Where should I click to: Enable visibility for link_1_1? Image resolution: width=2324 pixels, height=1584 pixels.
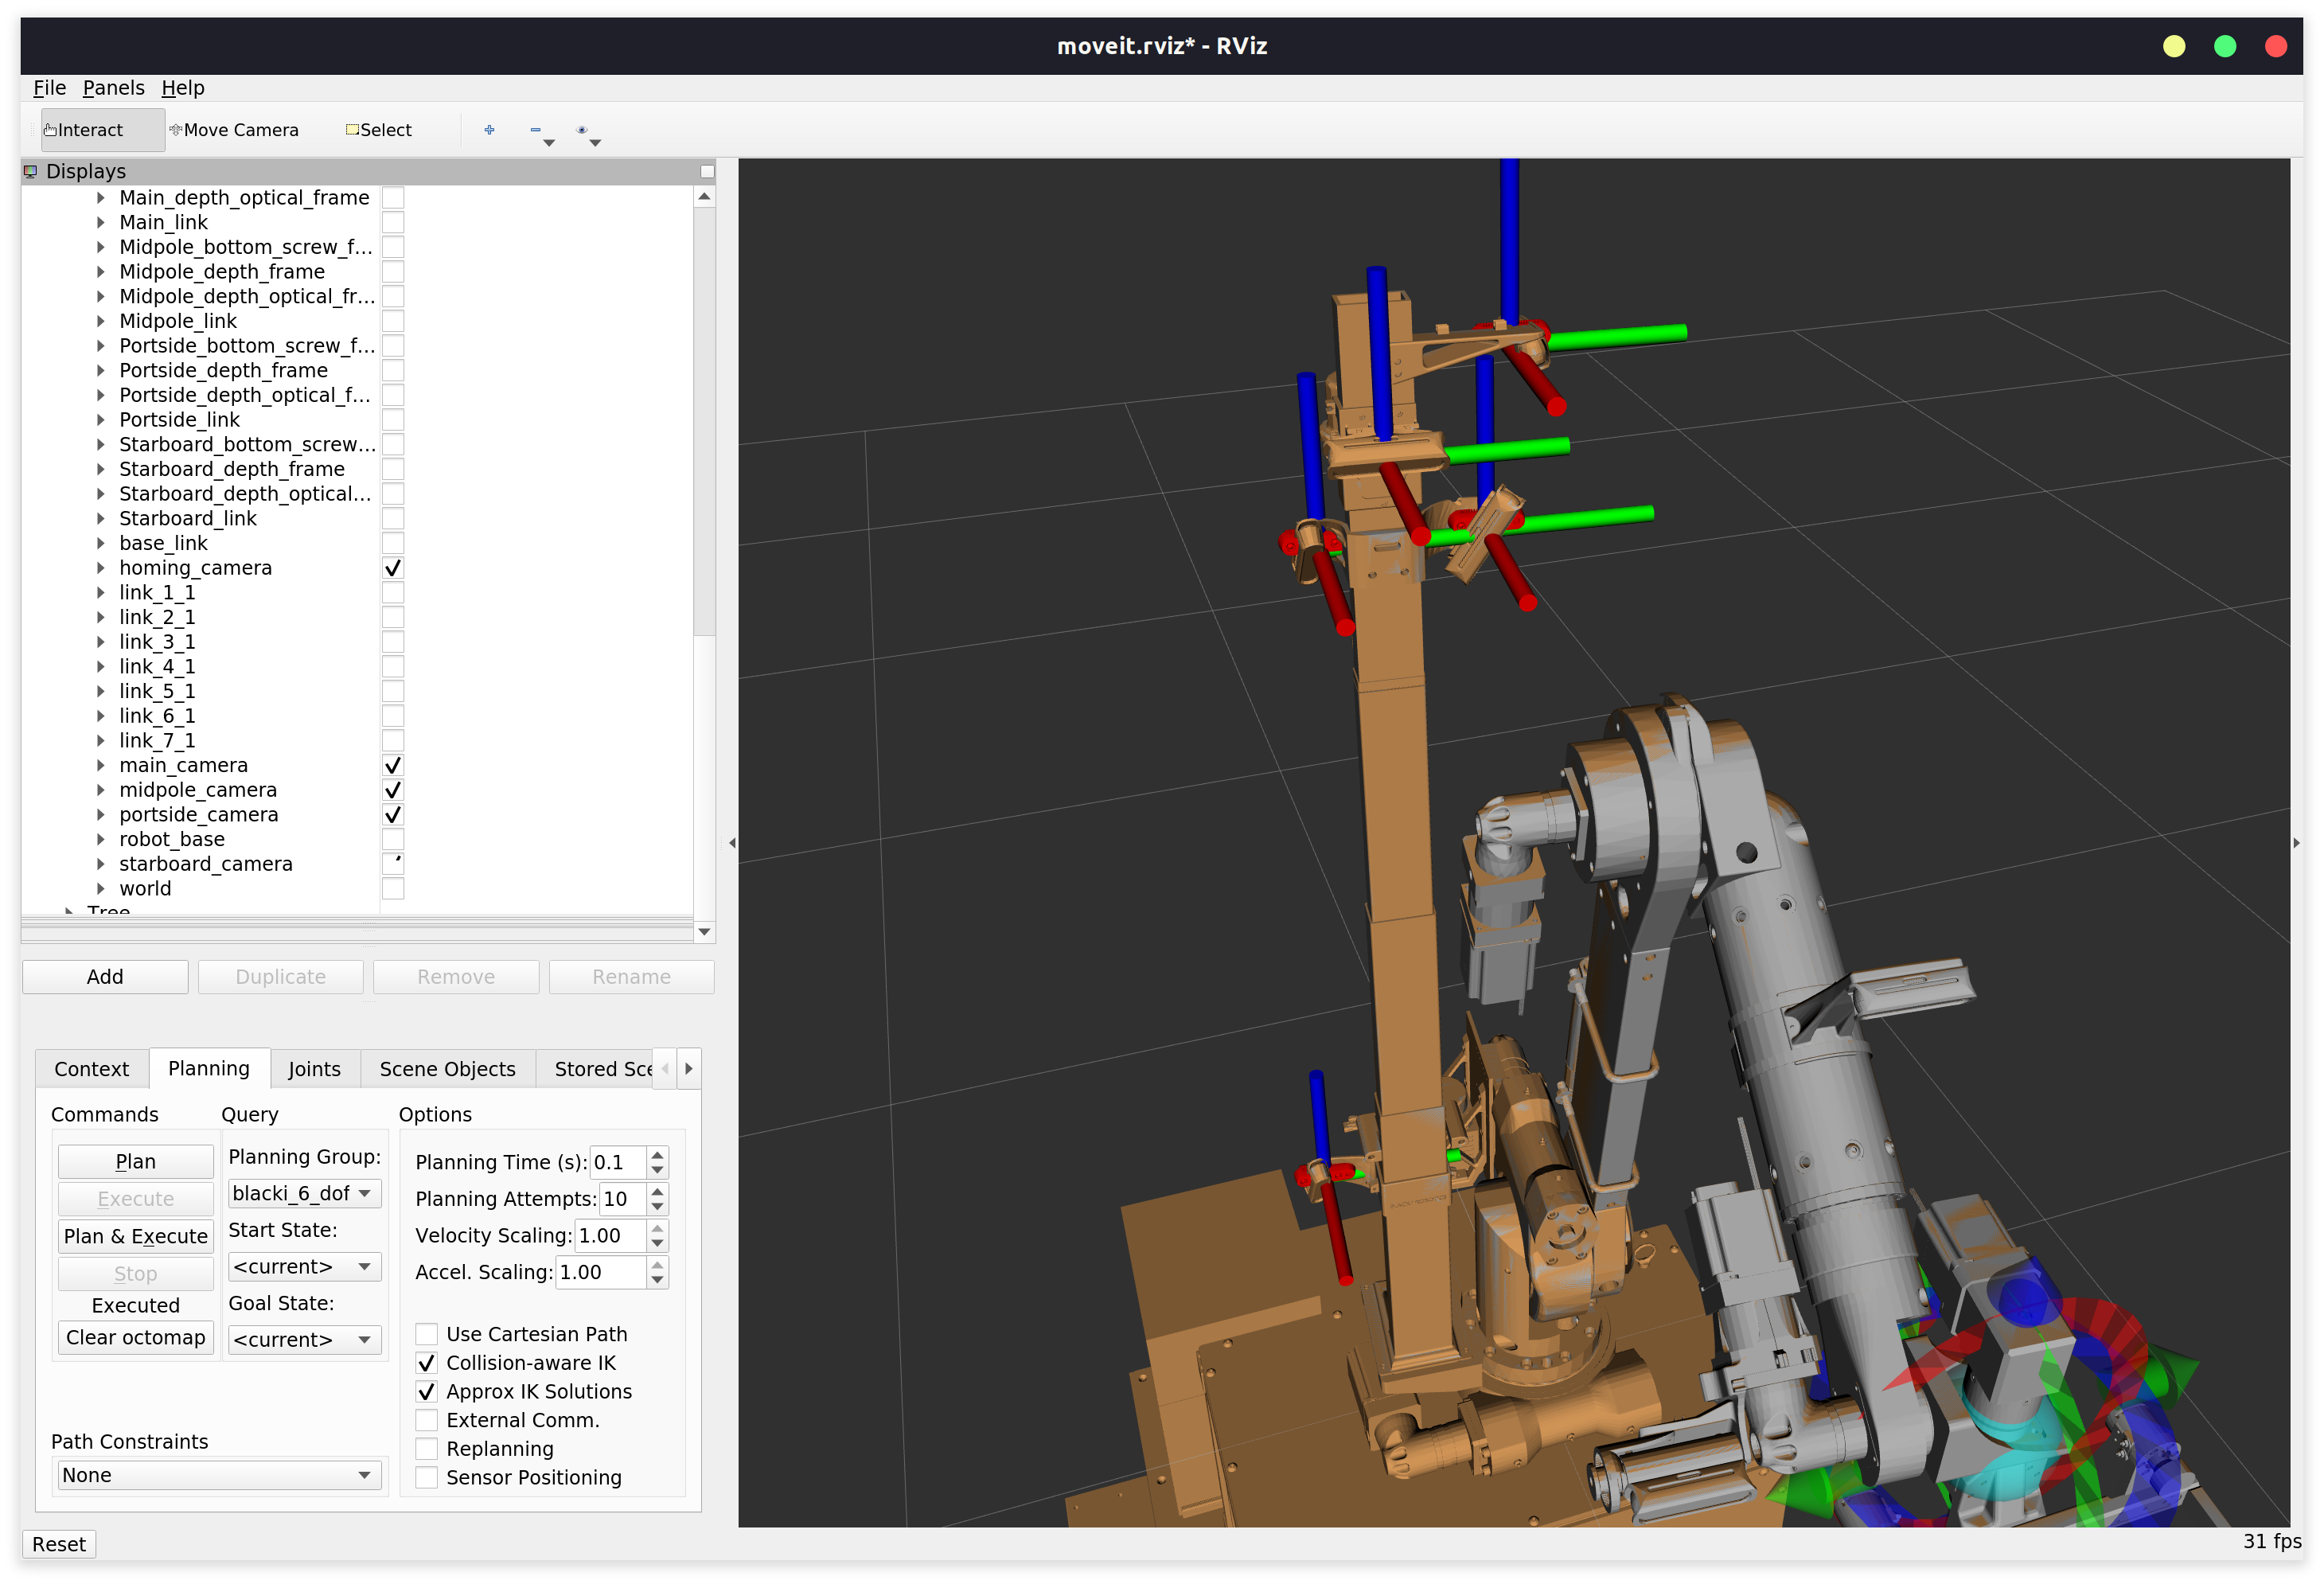pos(393,592)
